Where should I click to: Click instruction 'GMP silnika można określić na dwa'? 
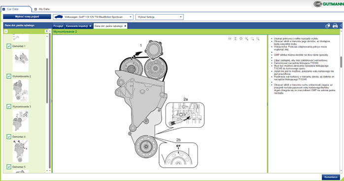pos(301,55)
